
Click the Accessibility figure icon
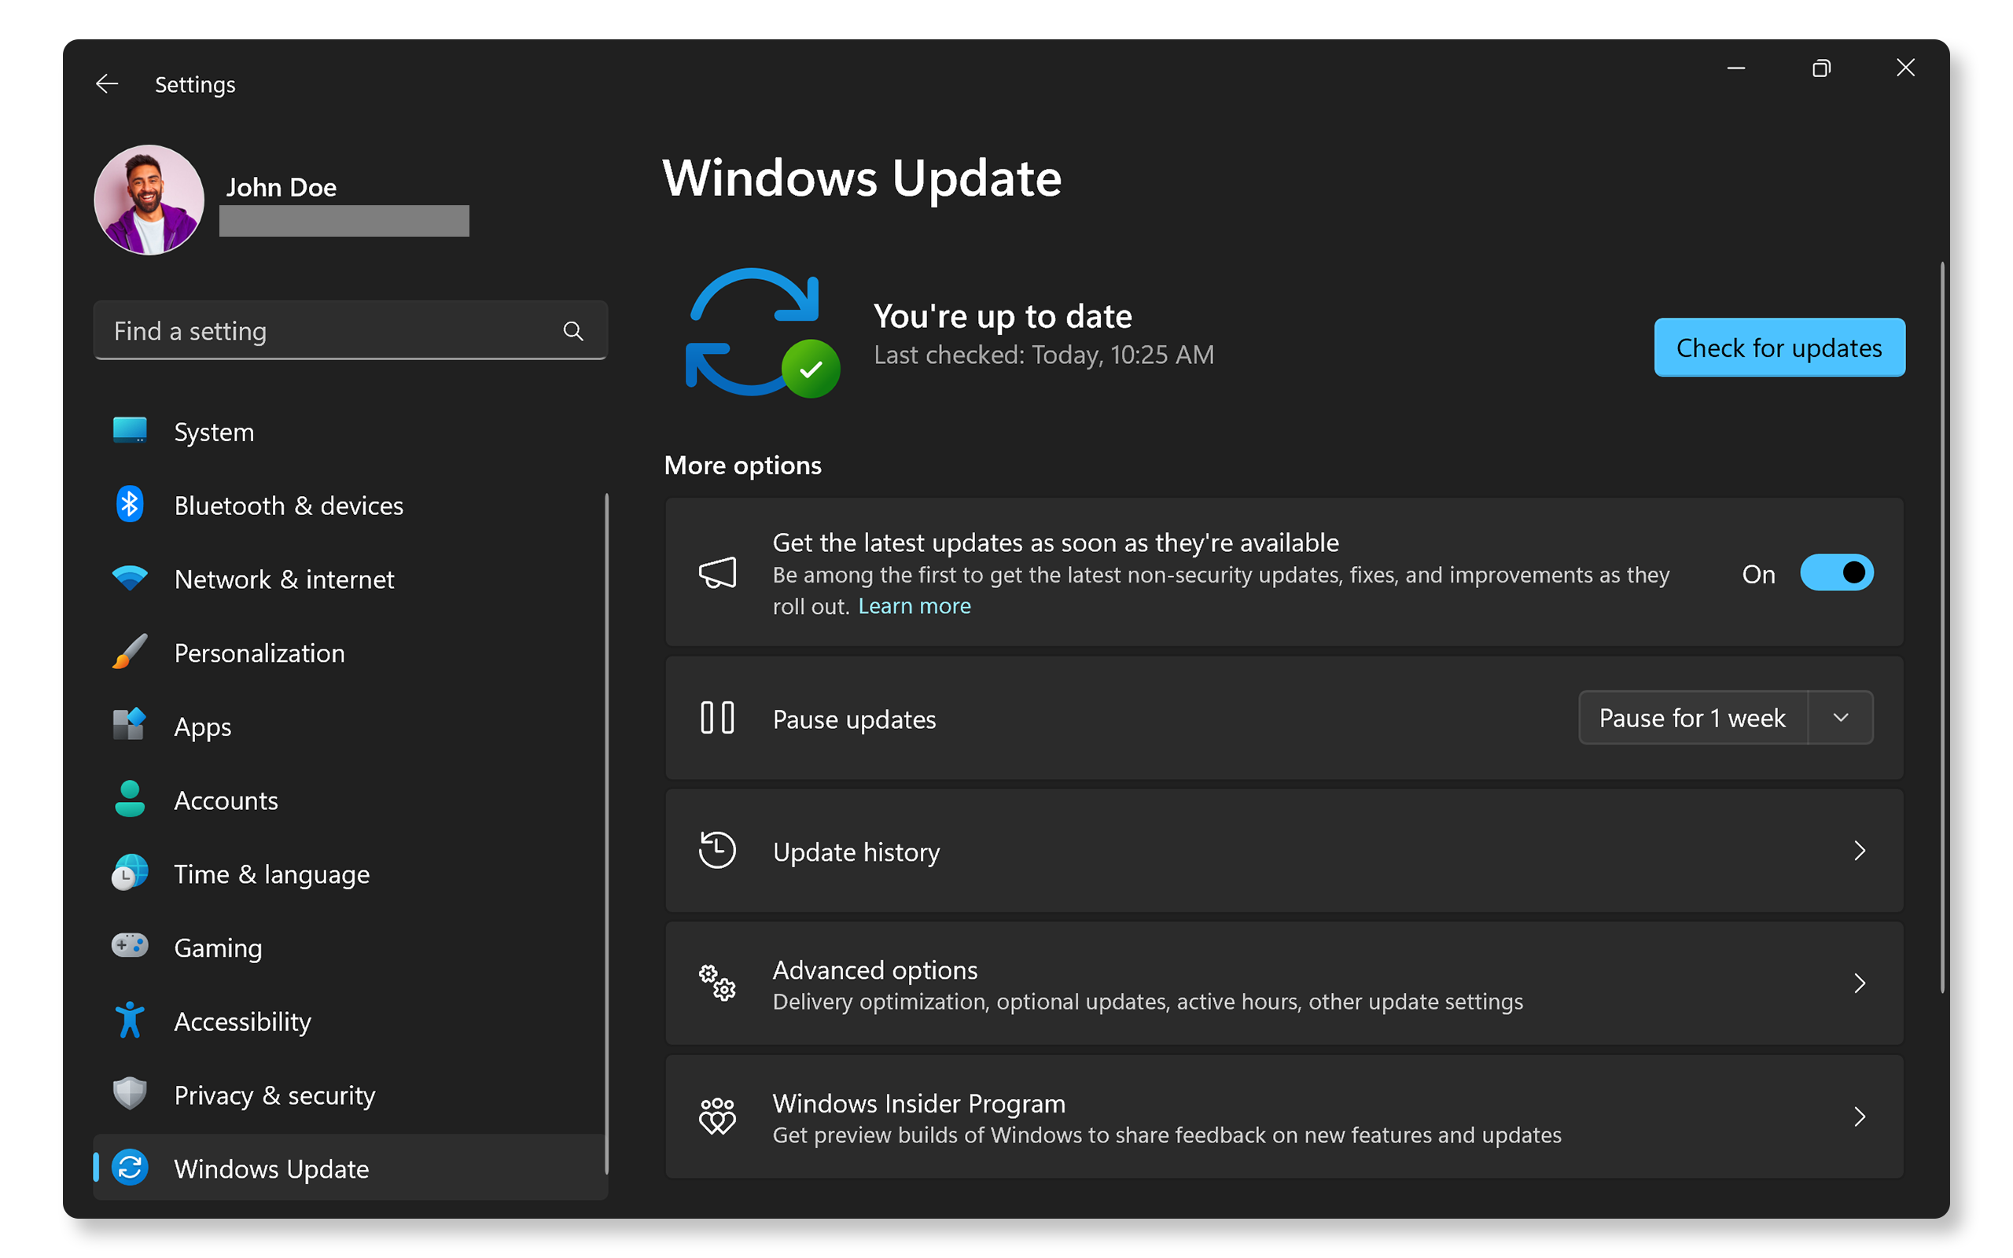[x=130, y=1021]
